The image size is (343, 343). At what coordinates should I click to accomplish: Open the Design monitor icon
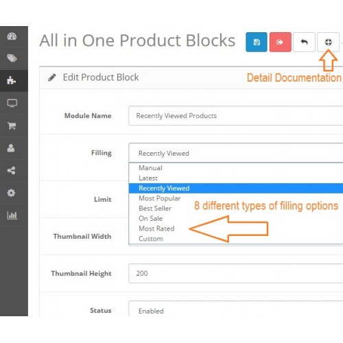click(x=12, y=103)
